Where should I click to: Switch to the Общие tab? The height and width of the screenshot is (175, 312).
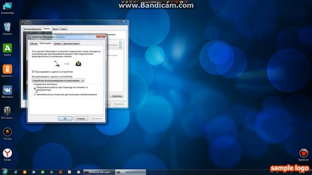(x=34, y=43)
